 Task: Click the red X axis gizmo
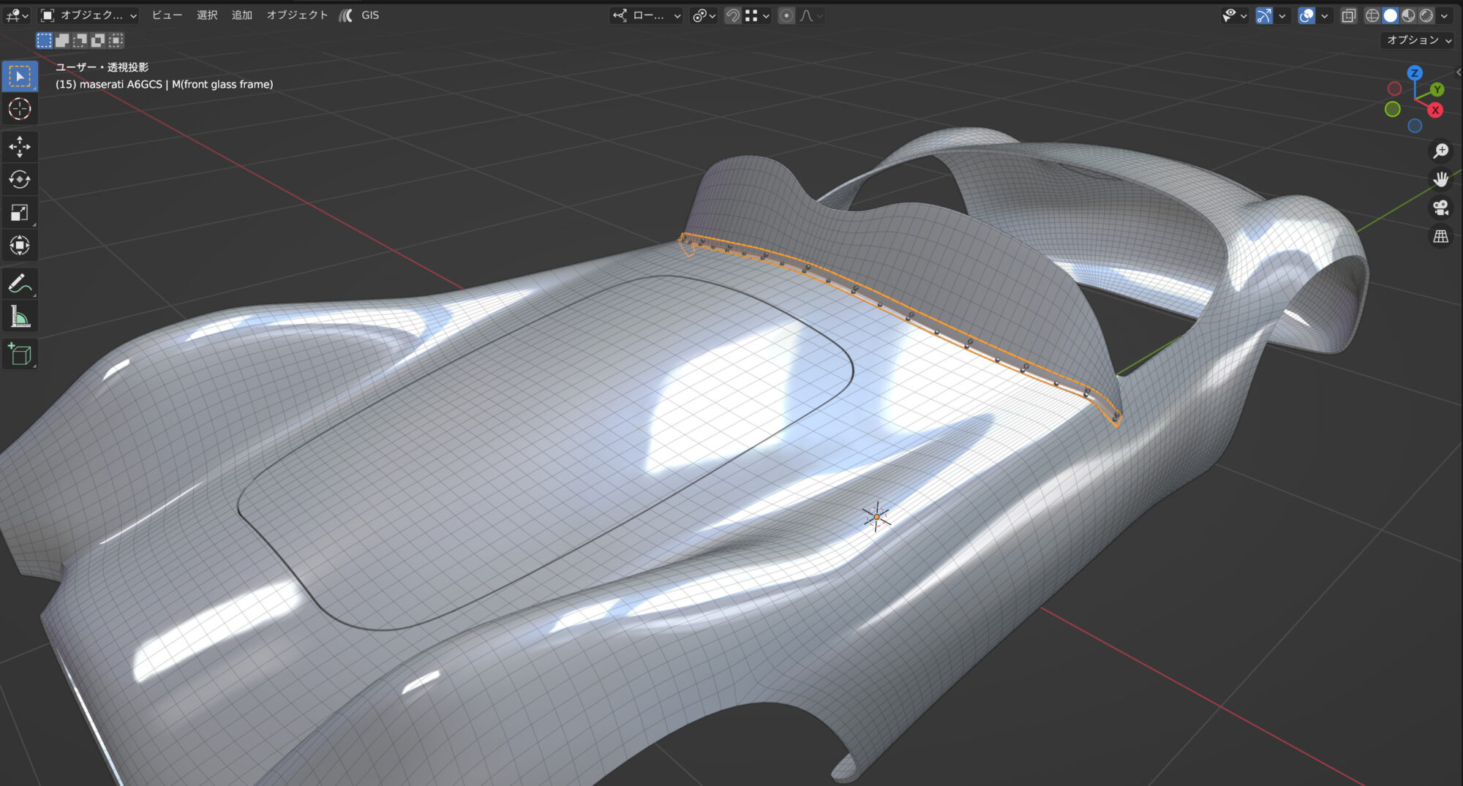1435,110
